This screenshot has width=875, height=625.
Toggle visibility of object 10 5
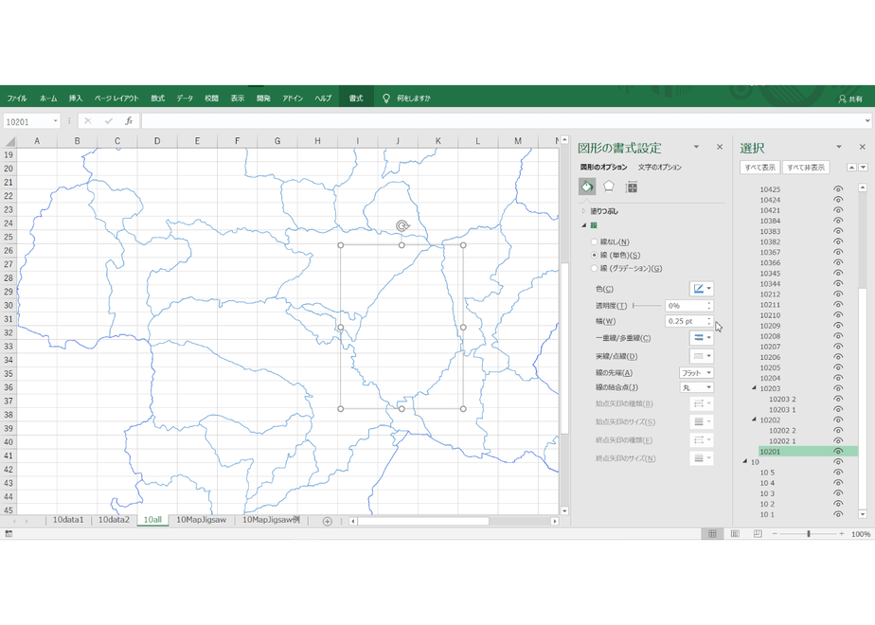point(838,473)
